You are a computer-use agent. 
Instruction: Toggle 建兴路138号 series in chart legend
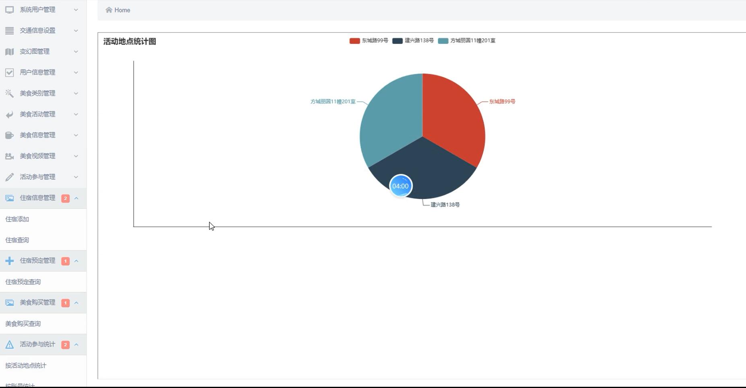(413, 41)
